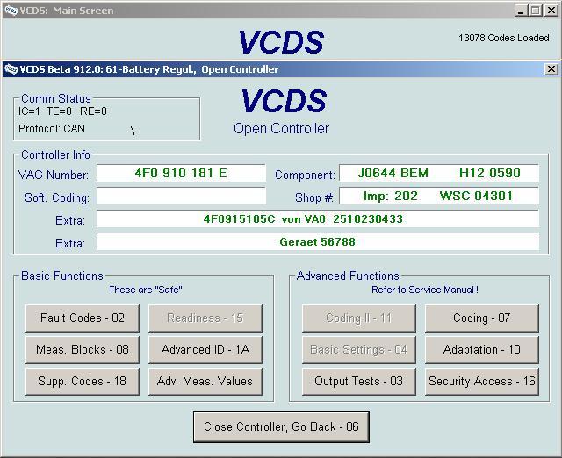Image resolution: width=562 pixels, height=458 pixels.
Task: Open Fault Codes - 02
Action: click(x=83, y=318)
